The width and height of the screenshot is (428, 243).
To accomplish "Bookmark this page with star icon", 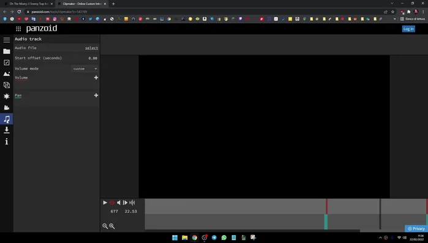I will click(x=392, y=12).
